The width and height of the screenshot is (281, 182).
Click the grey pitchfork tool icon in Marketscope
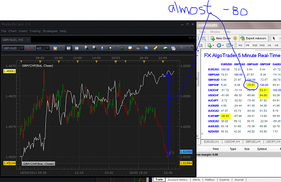coord(181,48)
